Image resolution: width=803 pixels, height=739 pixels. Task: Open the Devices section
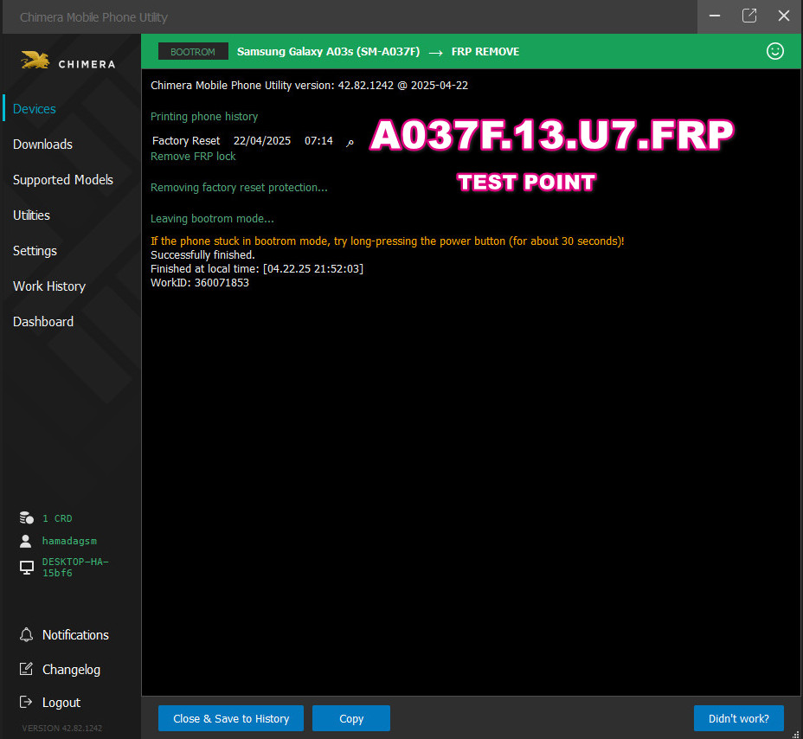(x=35, y=108)
